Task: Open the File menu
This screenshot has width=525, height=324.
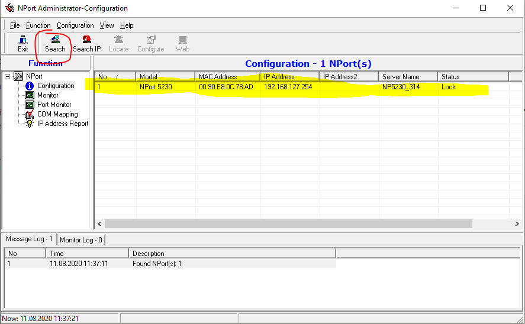Action: pos(15,25)
